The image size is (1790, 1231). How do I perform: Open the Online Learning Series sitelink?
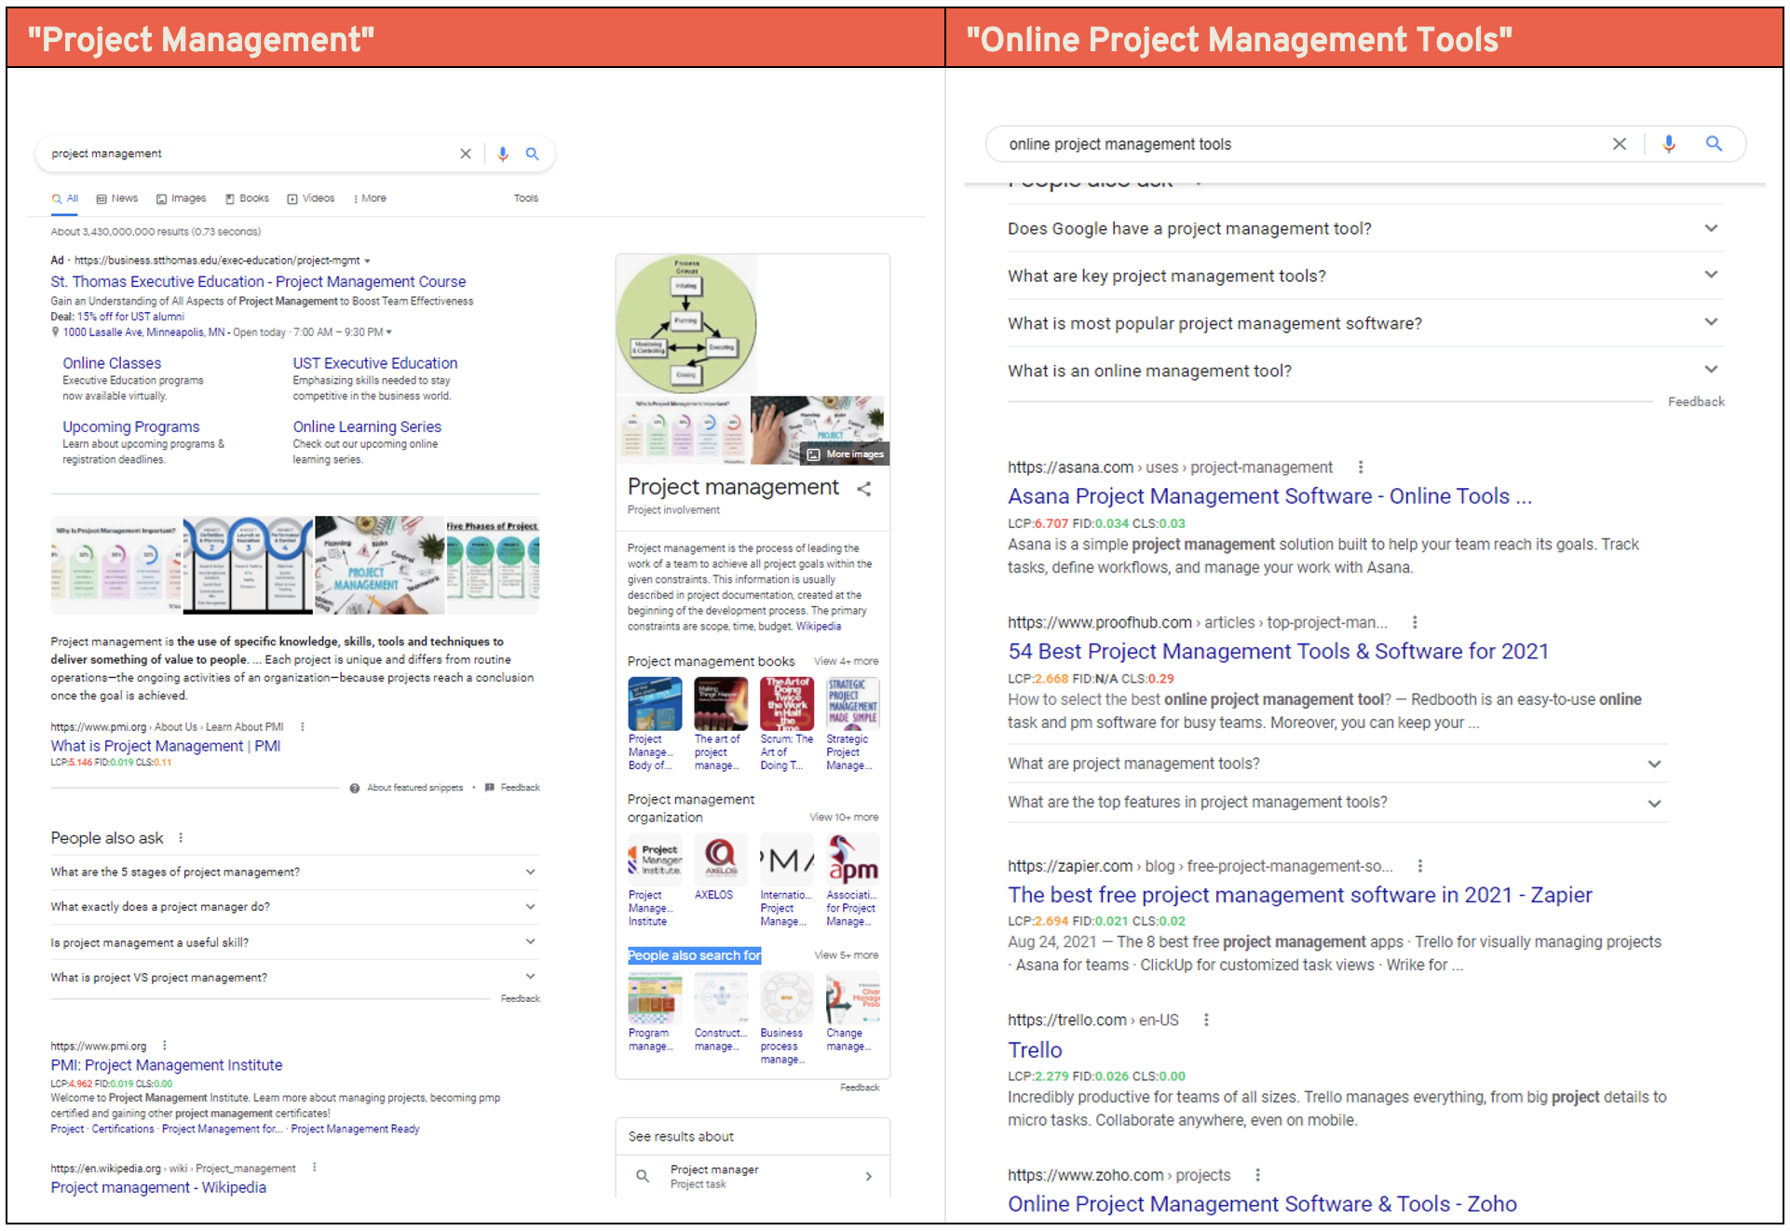click(367, 426)
